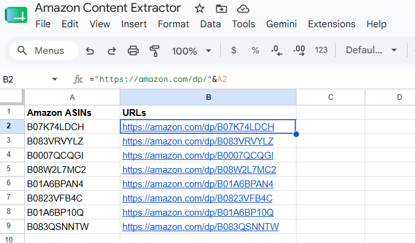Screen dimensions: 415x243
Task: Select the Amazon ASINs header cell
Action: [x=72, y=112]
